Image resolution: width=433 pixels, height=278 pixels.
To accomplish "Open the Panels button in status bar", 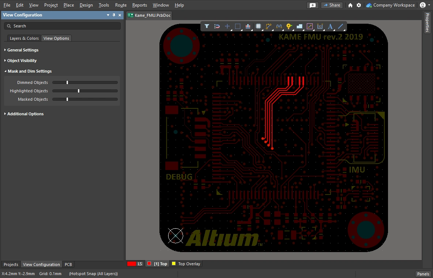I will tap(423, 274).
